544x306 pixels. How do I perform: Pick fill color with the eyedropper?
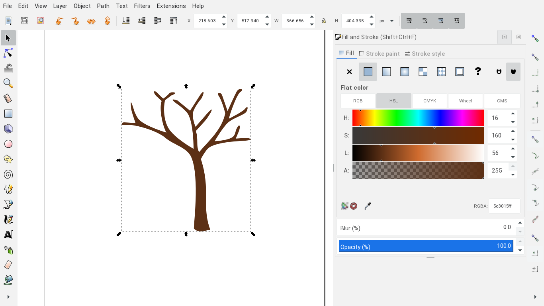(368, 206)
